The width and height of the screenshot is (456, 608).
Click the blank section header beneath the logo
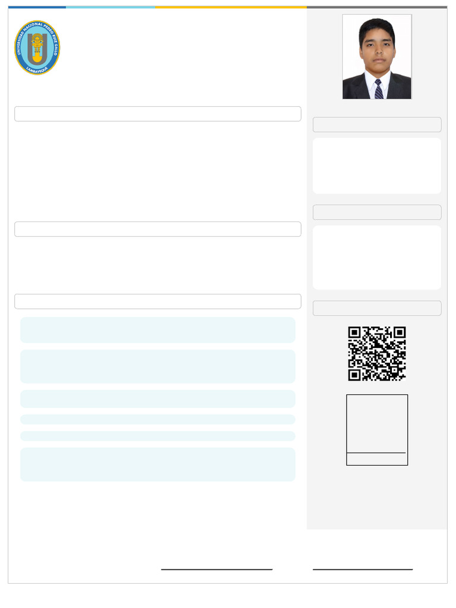coord(158,114)
